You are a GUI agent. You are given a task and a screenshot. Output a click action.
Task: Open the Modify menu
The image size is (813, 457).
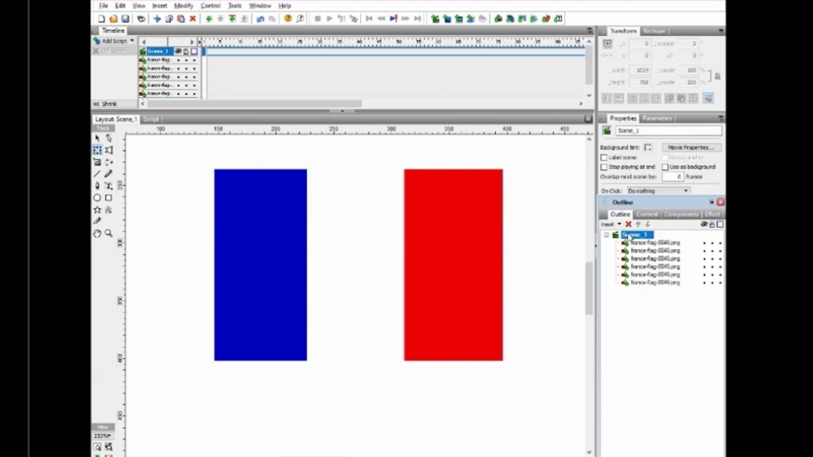pos(184,6)
